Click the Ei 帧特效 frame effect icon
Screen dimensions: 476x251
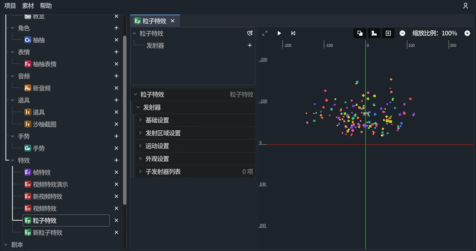(x=28, y=172)
